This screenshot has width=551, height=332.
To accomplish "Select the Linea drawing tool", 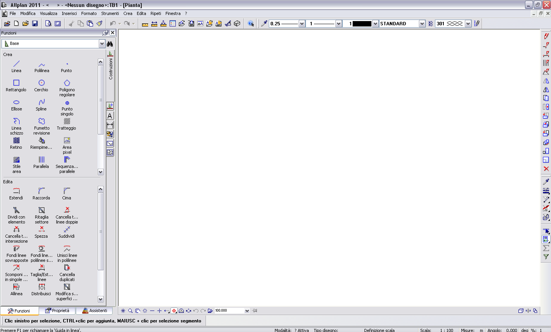I will [x=16, y=66].
